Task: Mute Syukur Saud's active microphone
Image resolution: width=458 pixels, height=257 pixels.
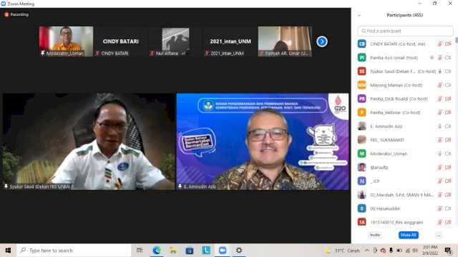Action: (x=439, y=71)
